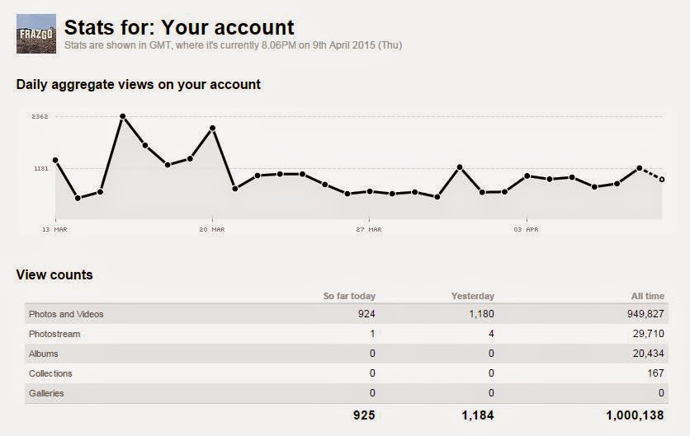Open the Photos and Videos row label
This screenshot has width=690, height=436.
pos(66,314)
